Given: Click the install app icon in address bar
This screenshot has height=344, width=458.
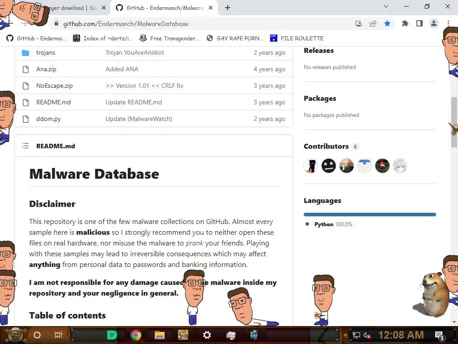Looking at the screenshot, I should click(358, 24).
